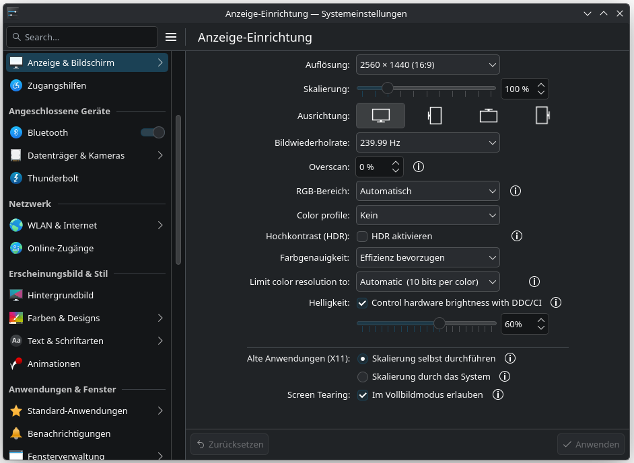Screen dimensions: 634x463
Task: Open the Farbgenauigkeit combo box
Action: [427, 257]
